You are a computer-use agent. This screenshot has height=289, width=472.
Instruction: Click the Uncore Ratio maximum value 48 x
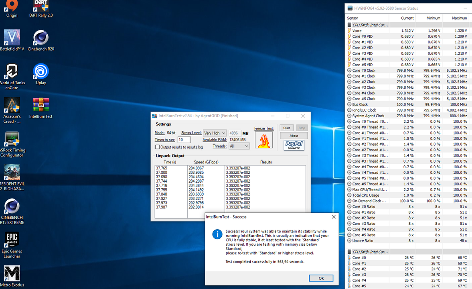[x=463, y=241]
